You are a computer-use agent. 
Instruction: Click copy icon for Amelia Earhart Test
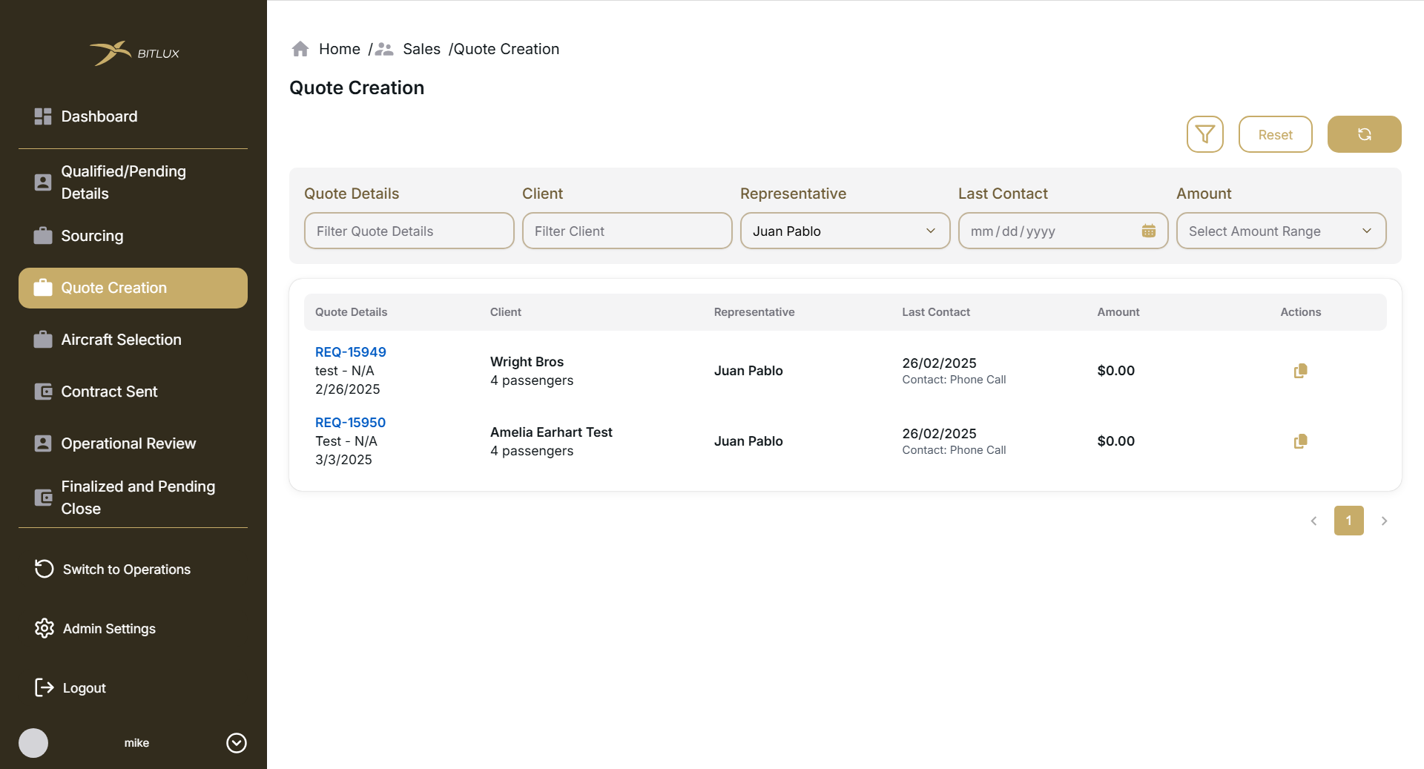(x=1300, y=441)
